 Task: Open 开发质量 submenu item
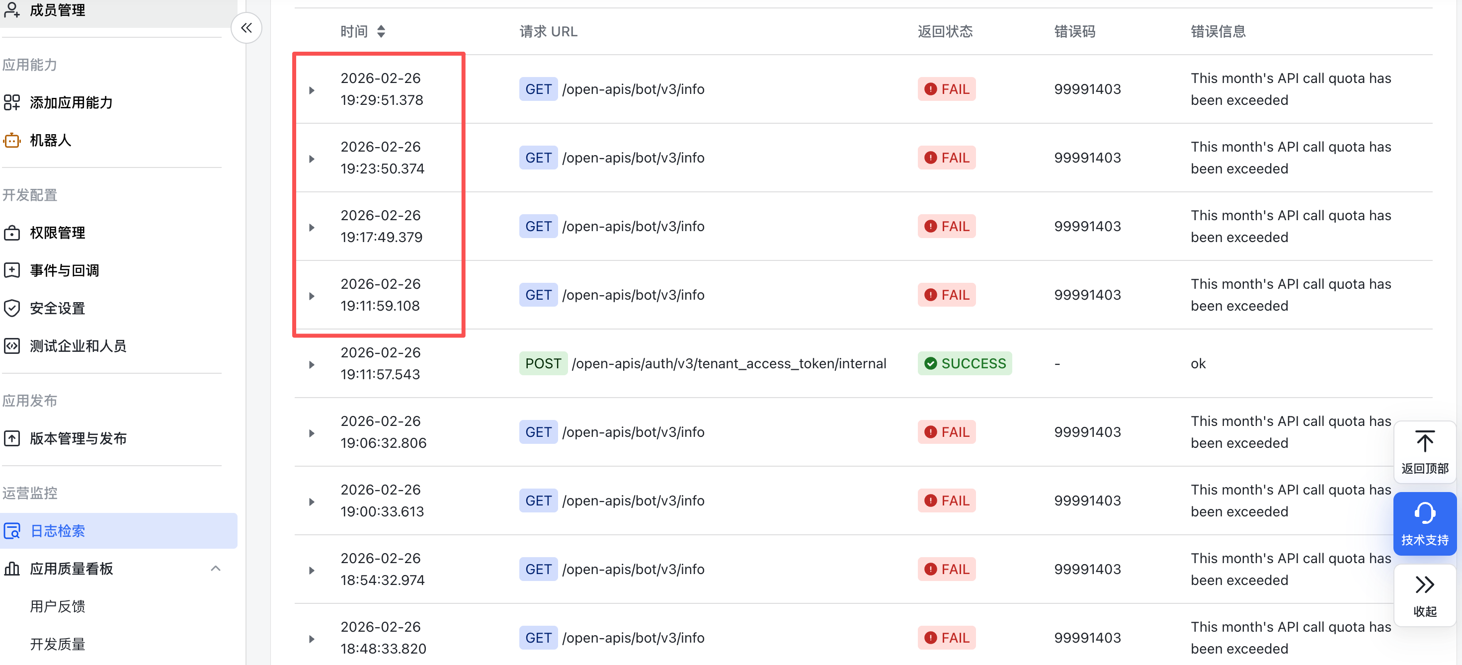(57, 644)
